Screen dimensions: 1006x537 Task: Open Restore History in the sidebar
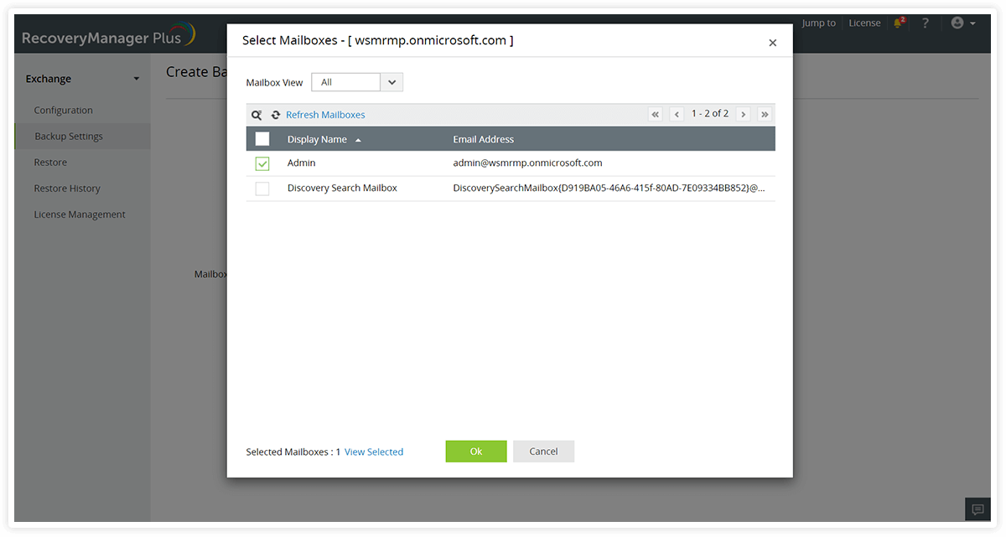coord(67,188)
